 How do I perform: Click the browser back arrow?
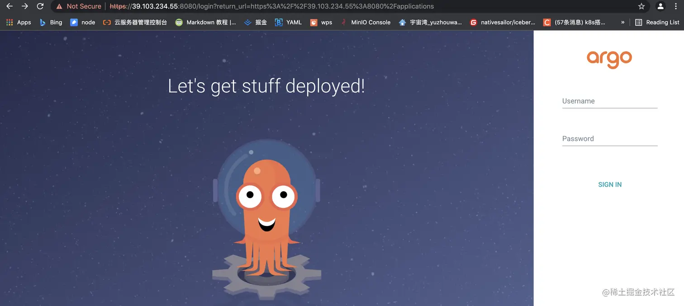click(x=9, y=6)
